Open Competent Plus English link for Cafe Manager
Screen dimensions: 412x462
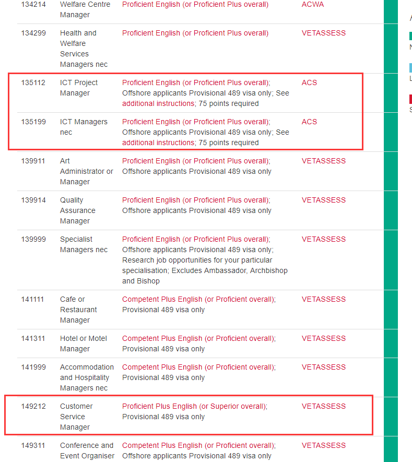click(198, 299)
